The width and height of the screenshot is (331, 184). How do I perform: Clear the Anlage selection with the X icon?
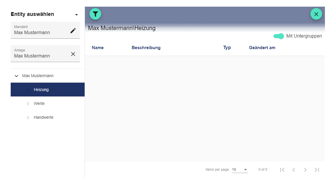click(73, 53)
